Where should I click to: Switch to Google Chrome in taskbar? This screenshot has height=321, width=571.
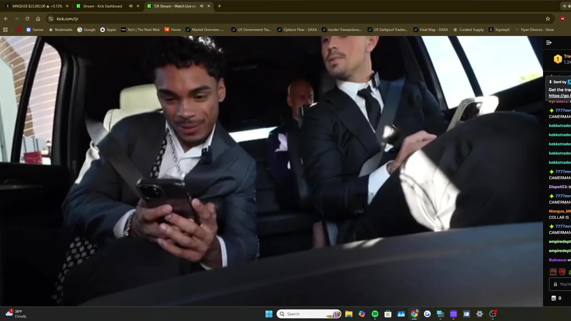coord(414,314)
